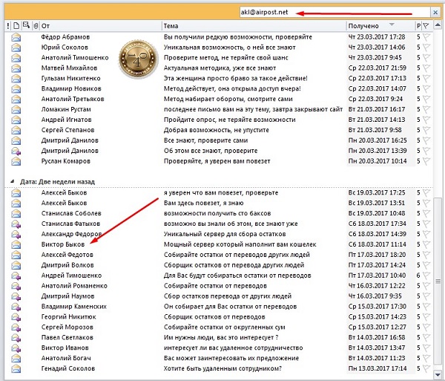Open 'Добрая возможность, не упустите' email
The height and width of the screenshot is (381, 445).
pyautogui.click(x=217, y=130)
